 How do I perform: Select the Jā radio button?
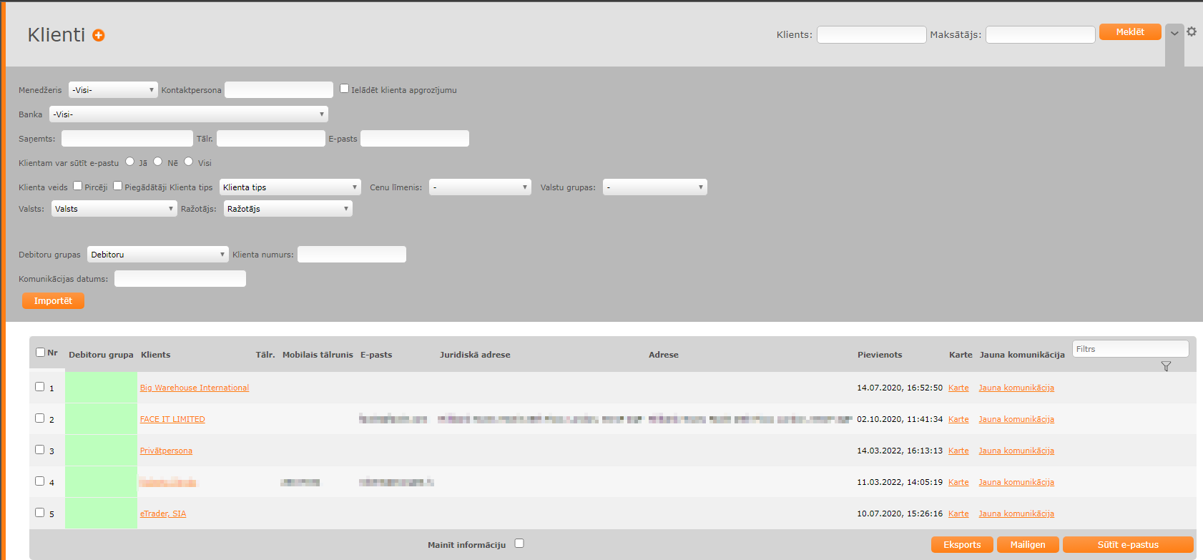[x=129, y=162]
